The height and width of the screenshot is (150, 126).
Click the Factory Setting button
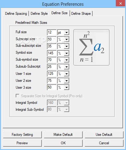[x=22, y=135]
